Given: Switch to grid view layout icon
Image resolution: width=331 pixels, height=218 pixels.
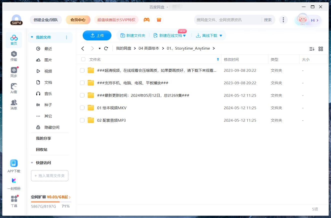Looking at the screenshot, I should 321,49.
